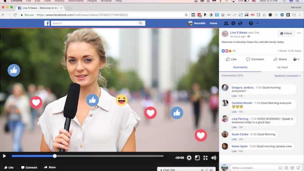Open Spotlight search in menu bar

[284, 1]
